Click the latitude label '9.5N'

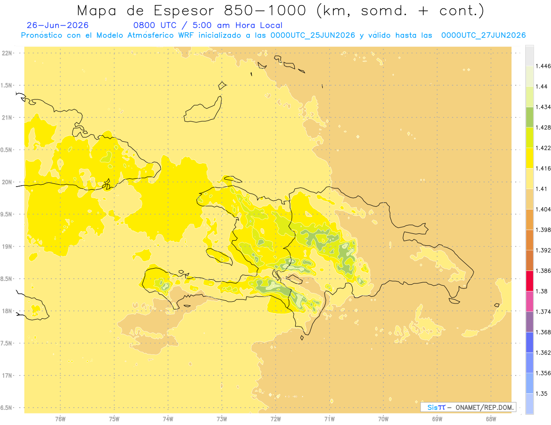[6, 214]
